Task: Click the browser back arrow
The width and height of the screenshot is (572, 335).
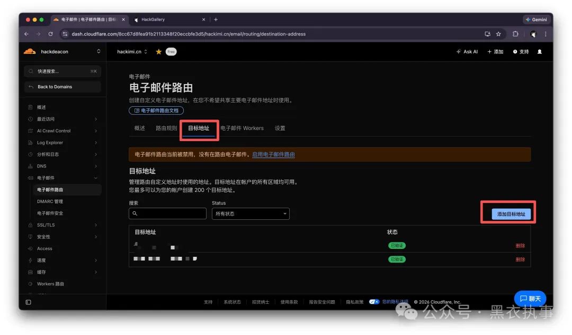Action: (26, 34)
